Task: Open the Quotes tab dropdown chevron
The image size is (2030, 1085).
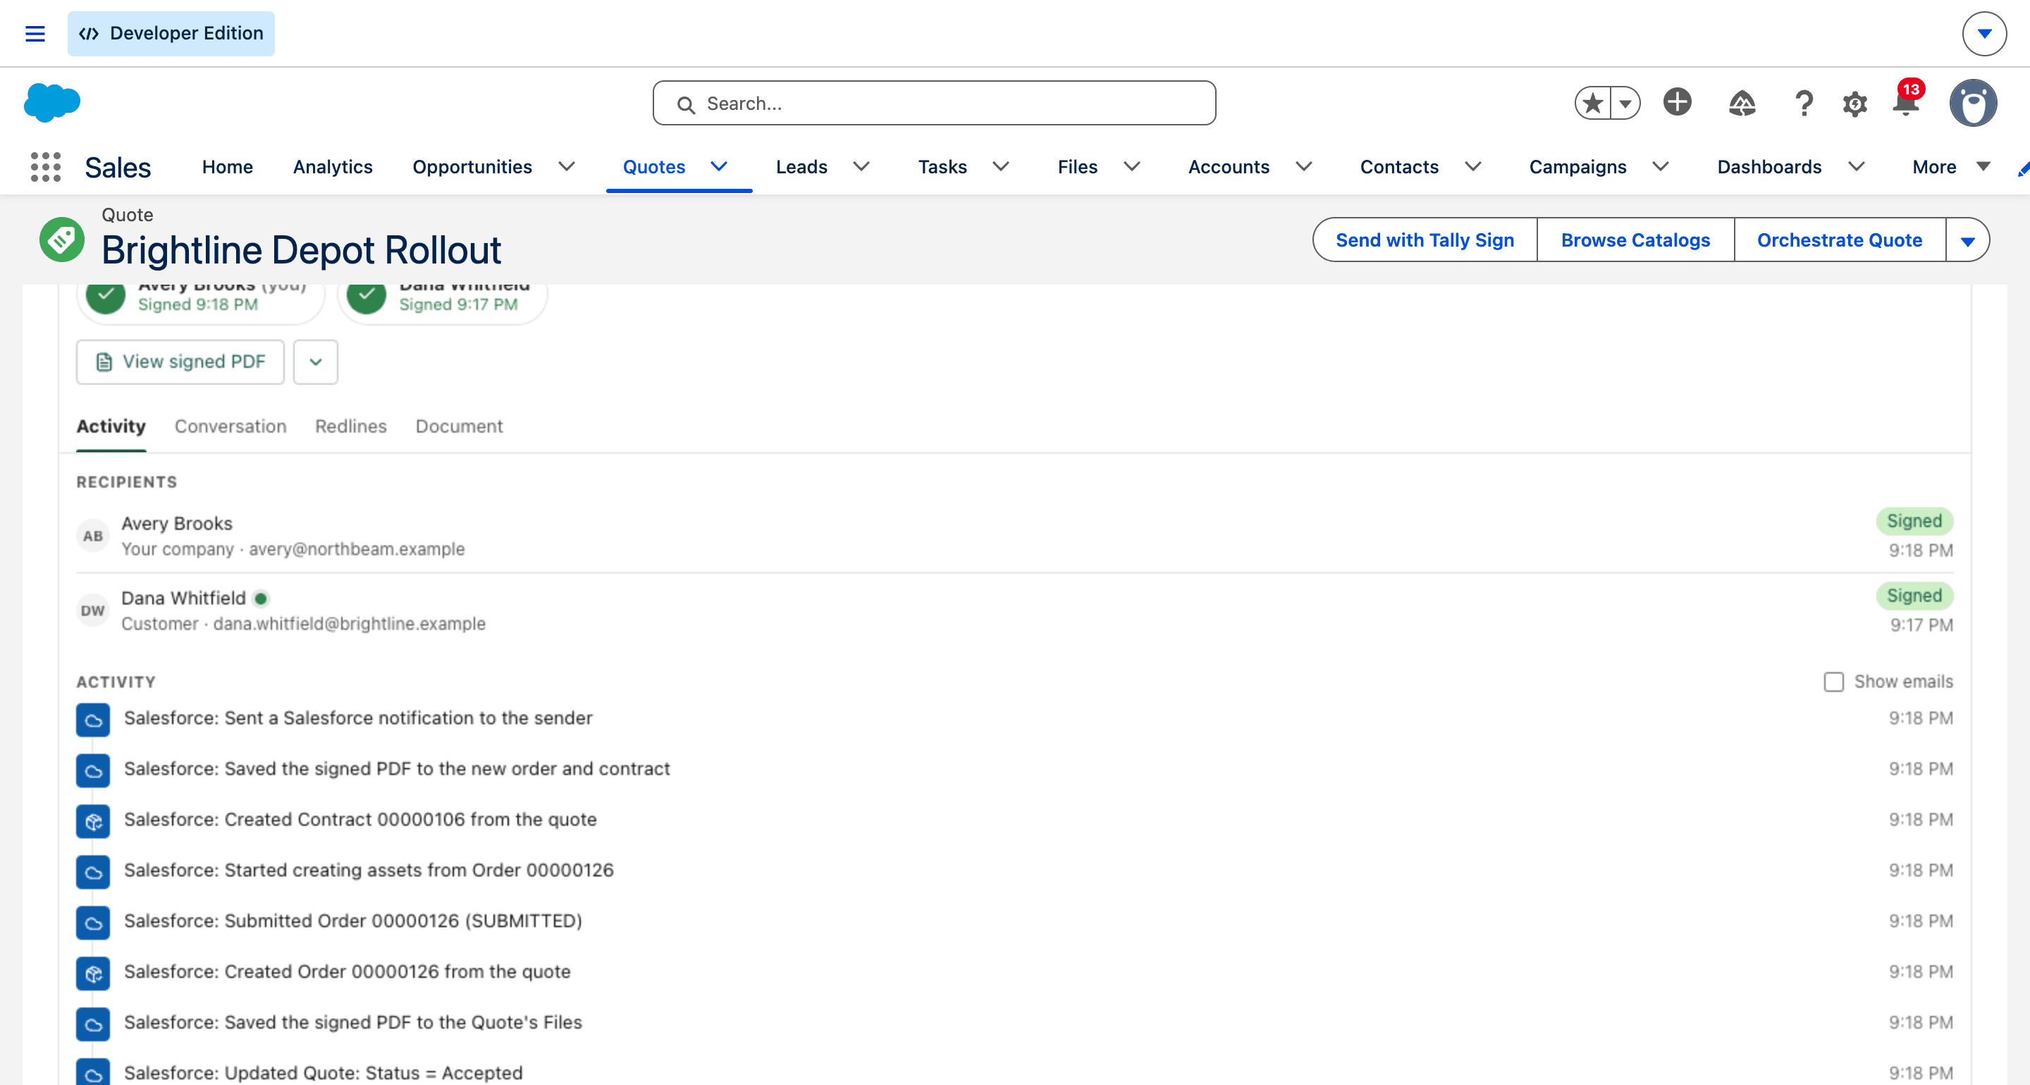Action: click(x=719, y=166)
